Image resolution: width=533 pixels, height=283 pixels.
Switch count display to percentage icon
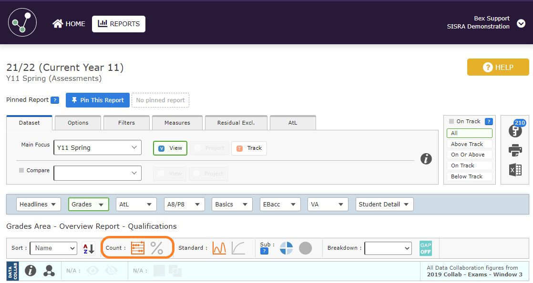click(x=157, y=248)
